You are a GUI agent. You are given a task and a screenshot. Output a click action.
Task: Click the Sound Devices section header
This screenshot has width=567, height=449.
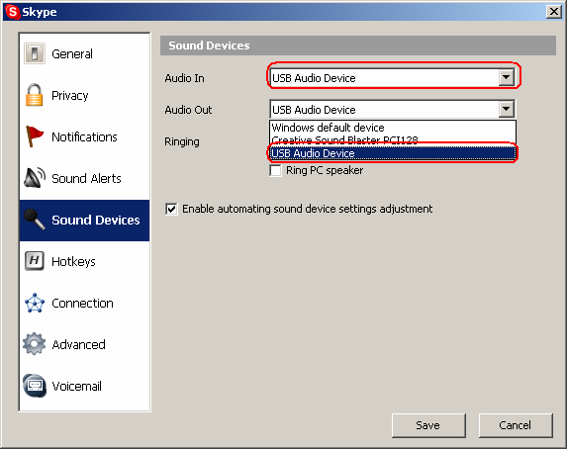click(x=357, y=45)
